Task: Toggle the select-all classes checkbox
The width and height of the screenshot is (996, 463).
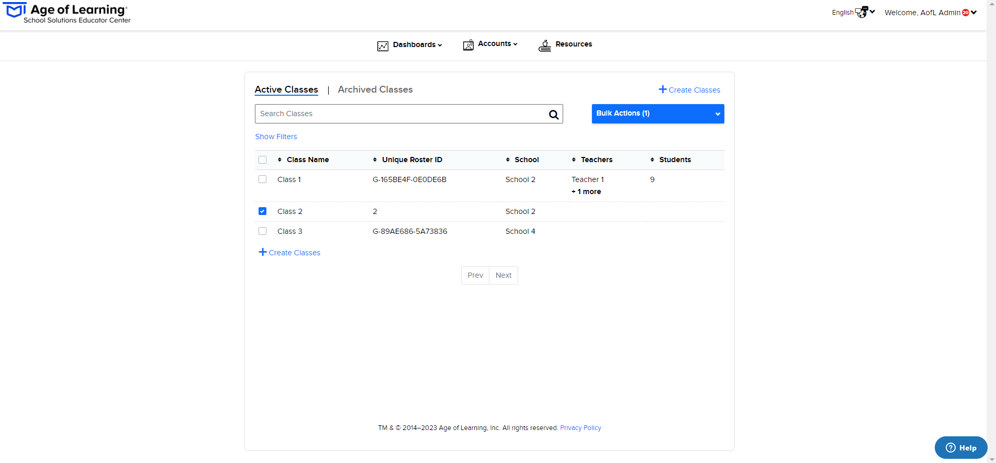Action: click(263, 160)
